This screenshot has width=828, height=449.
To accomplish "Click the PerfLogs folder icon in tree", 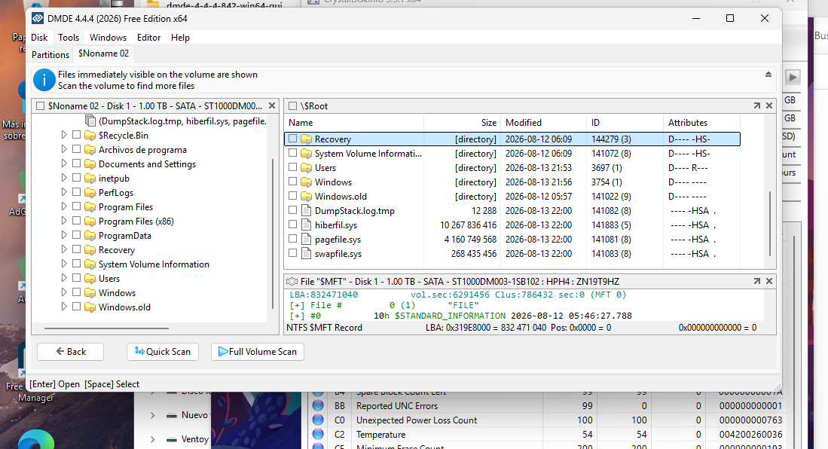I will pos(90,193).
